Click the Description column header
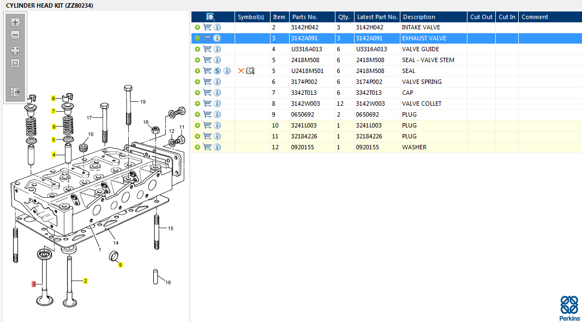 pyautogui.click(x=418, y=17)
